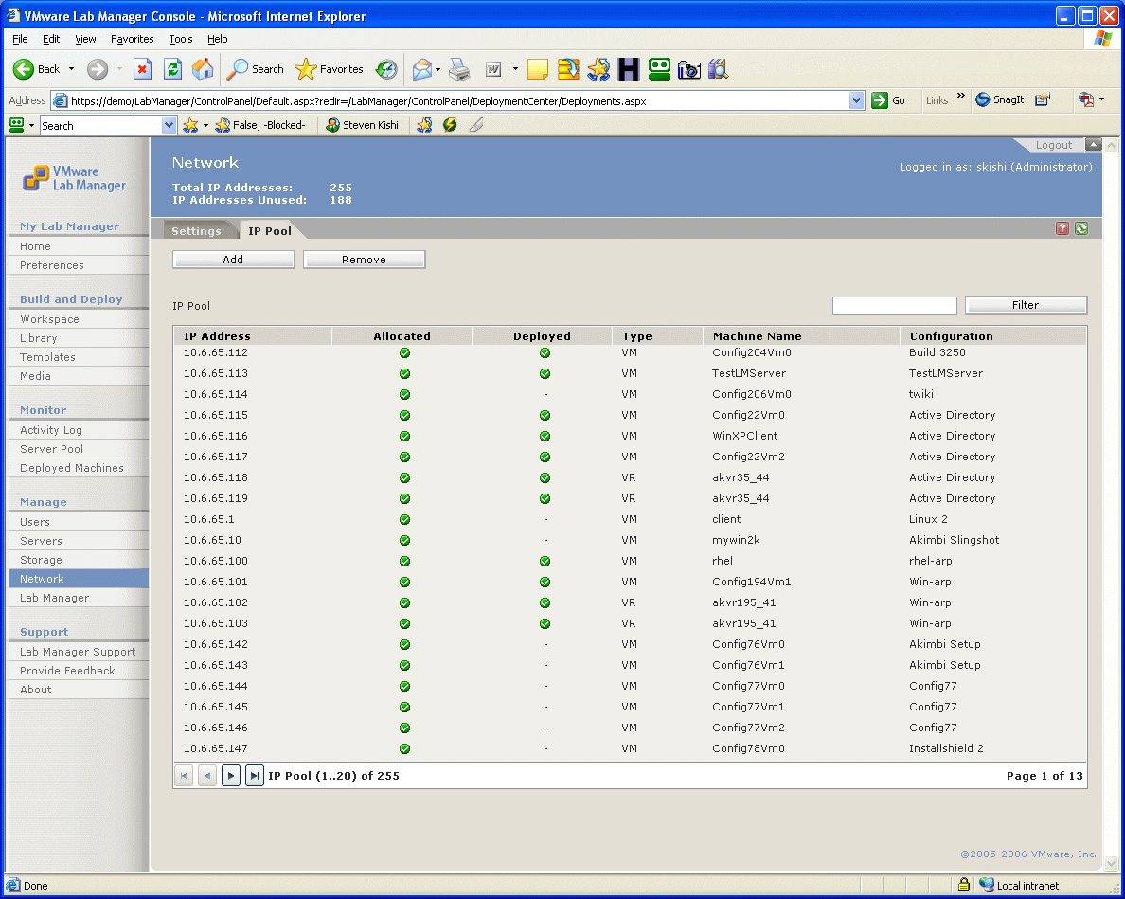Click the Edit with Word icon
This screenshot has width=1125, height=899.
pyautogui.click(x=493, y=69)
